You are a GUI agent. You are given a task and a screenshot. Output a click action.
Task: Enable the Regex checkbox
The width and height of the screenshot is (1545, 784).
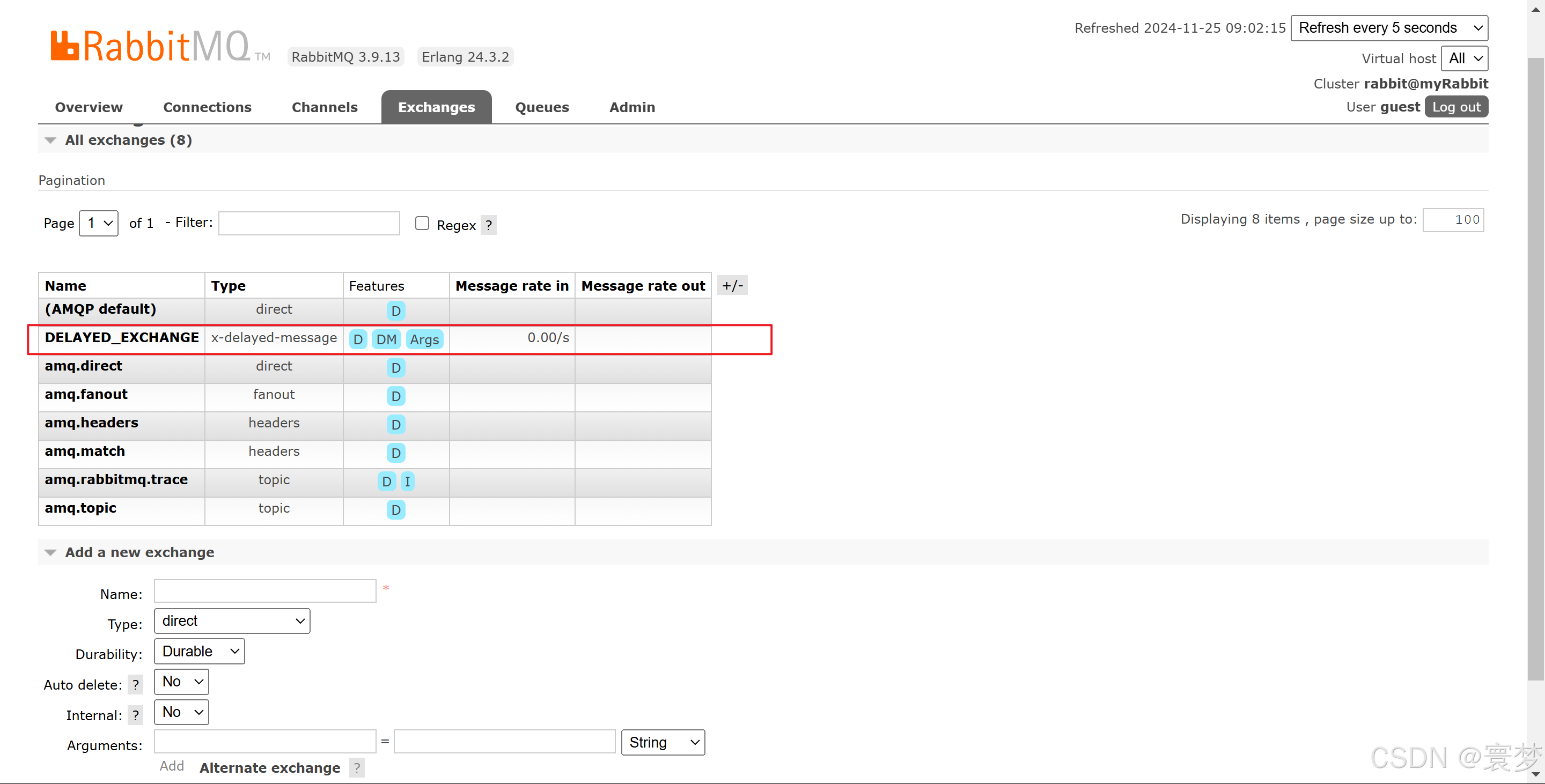pyautogui.click(x=422, y=224)
